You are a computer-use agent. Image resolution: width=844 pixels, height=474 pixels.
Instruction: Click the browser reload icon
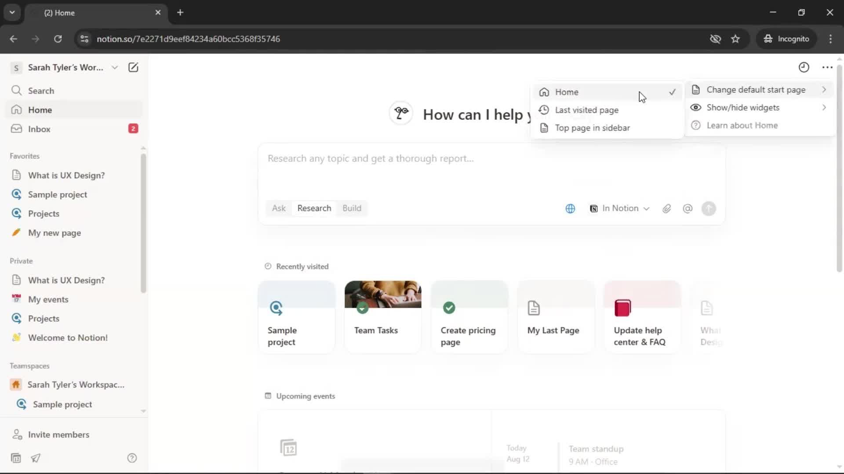click(58, 39)
